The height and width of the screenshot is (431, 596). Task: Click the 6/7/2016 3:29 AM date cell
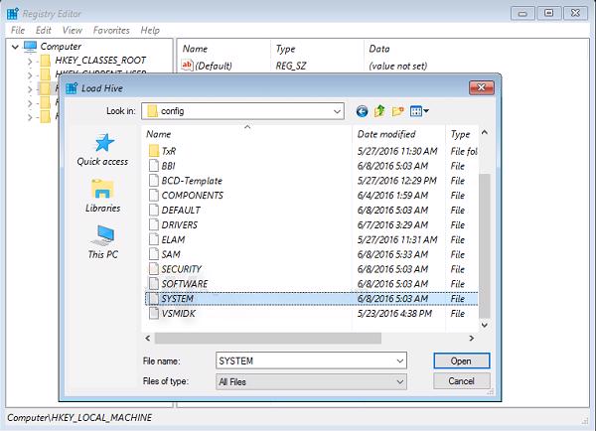(392, 225)
